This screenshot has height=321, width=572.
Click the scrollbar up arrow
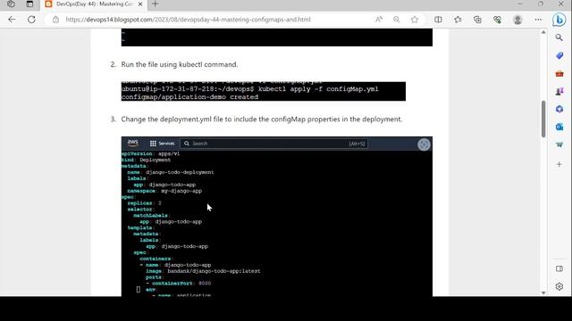(x=543, y=32)
